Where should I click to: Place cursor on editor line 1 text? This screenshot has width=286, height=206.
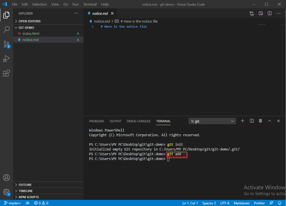click(x=124, y=27)
